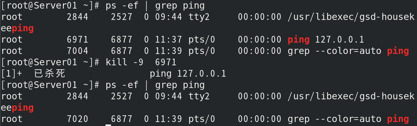Click parent PID 6877 in the 7020 row

pos(122,119)
